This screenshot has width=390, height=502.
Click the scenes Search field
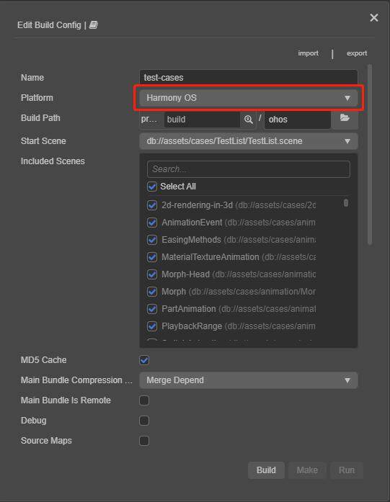pyautogui.click(x=249, y=169)
